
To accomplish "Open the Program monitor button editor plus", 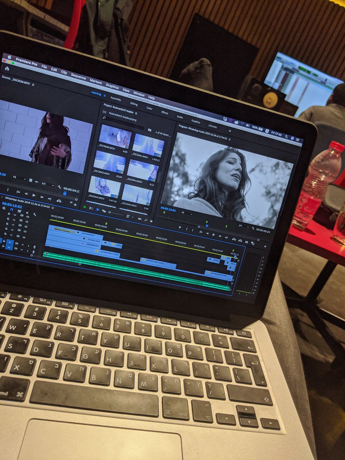I will 265,246.
